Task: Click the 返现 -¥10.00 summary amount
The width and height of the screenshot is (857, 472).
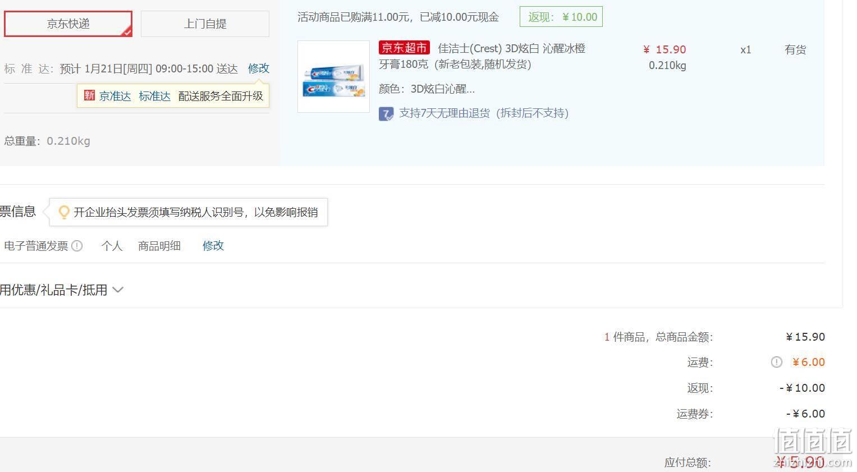Action: pyautogui.click(x=802, y=388)
